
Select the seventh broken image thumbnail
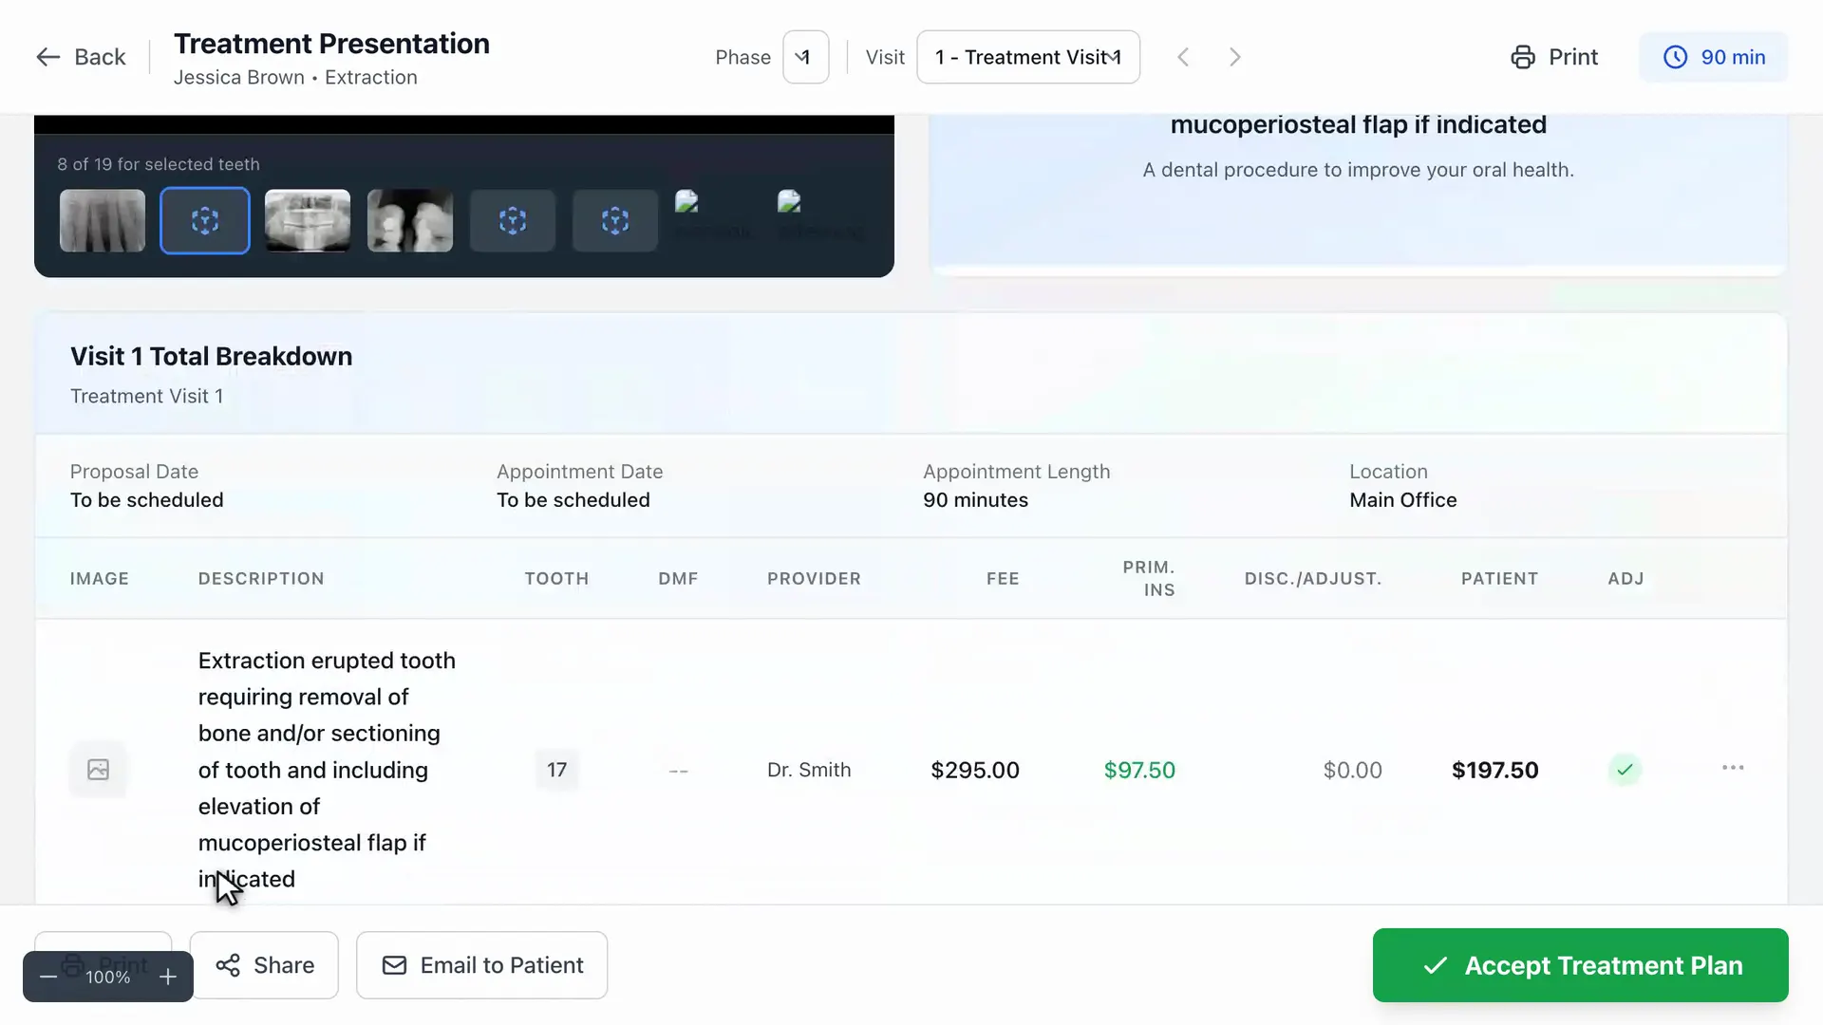click(x=717, y=220)
